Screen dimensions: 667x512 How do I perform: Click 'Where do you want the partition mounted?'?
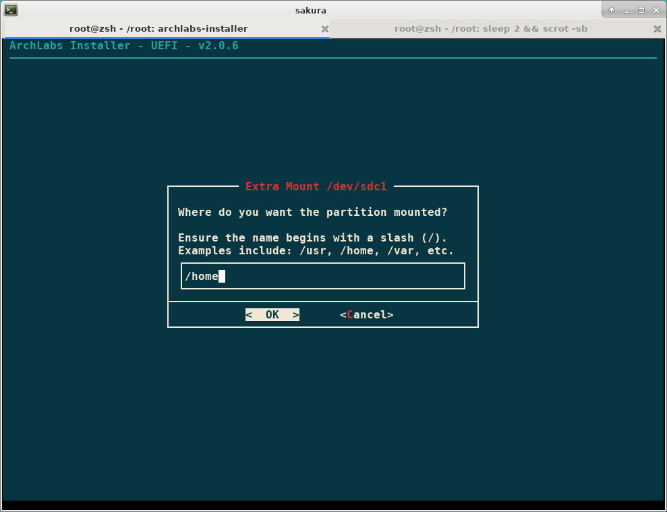[313, 212]
